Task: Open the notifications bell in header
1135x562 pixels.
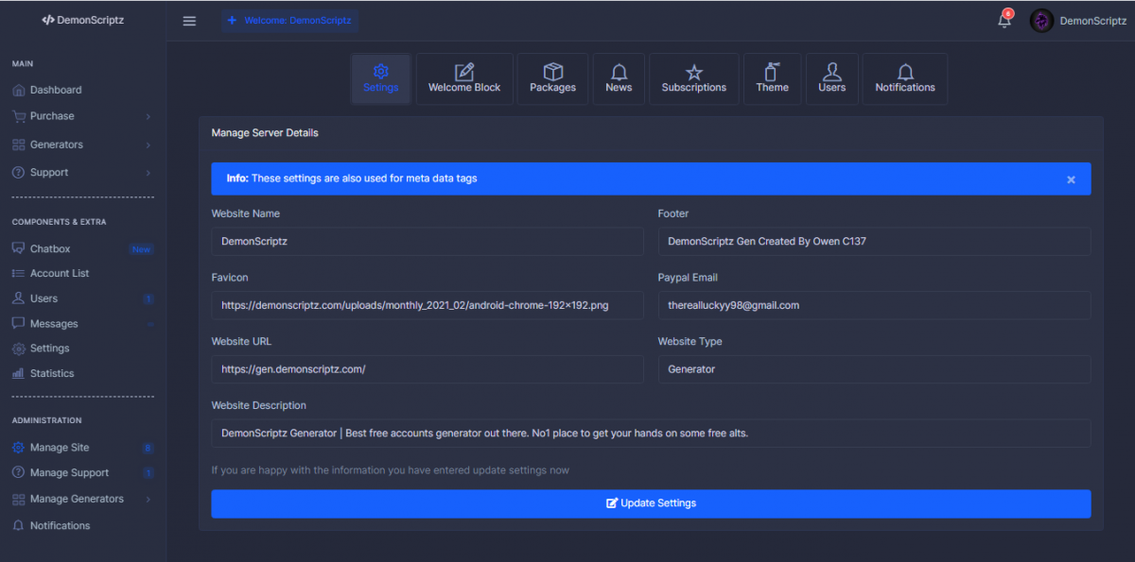Action: [x=1004, y=21]
